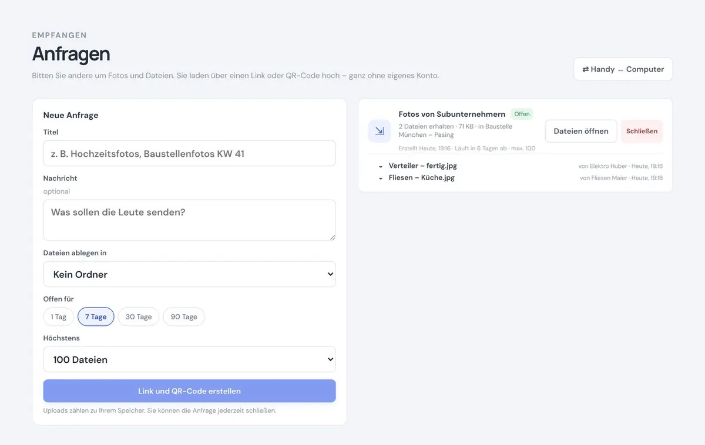
Task: Choose the 7 Tage duration option
Action: tap(96, 316)
